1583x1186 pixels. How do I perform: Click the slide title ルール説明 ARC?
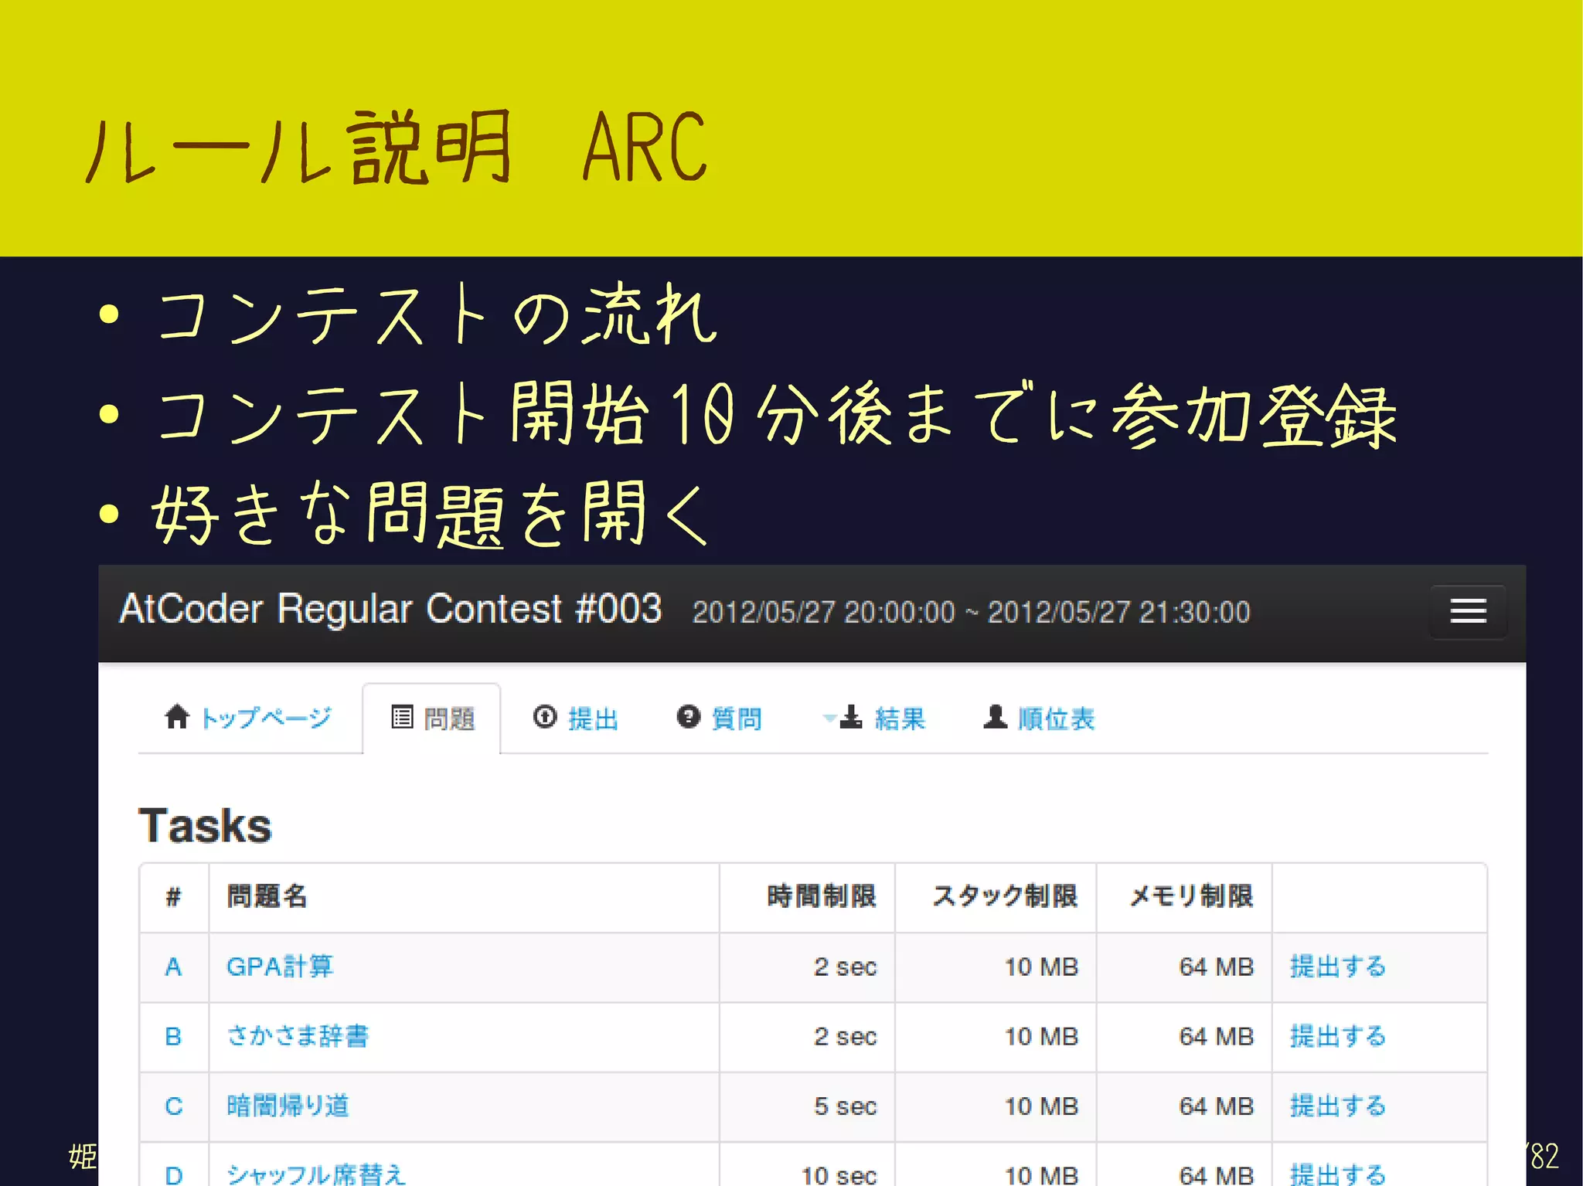396,147
